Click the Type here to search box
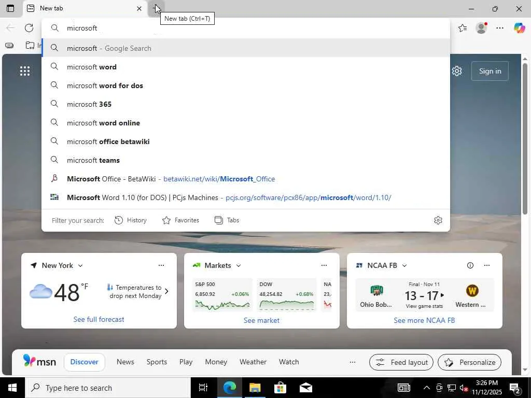 coord(108,388)
